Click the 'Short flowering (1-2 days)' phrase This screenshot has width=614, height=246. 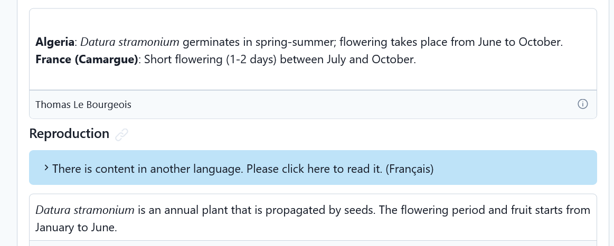(x=210, y=60)
